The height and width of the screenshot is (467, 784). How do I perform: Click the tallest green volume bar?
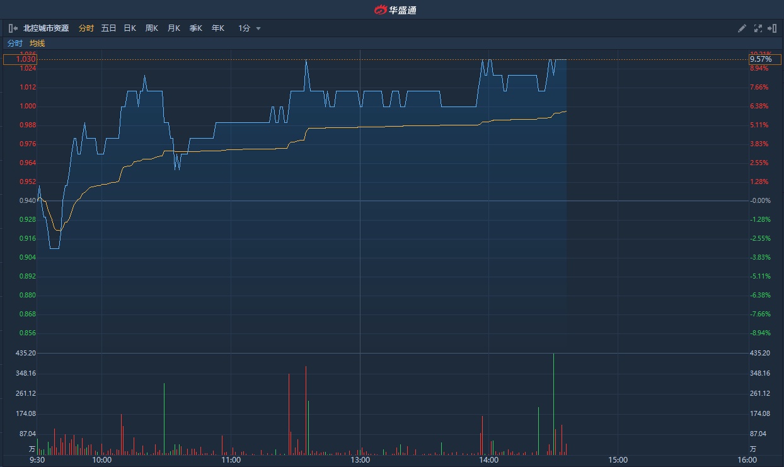(x=553, y=403)
